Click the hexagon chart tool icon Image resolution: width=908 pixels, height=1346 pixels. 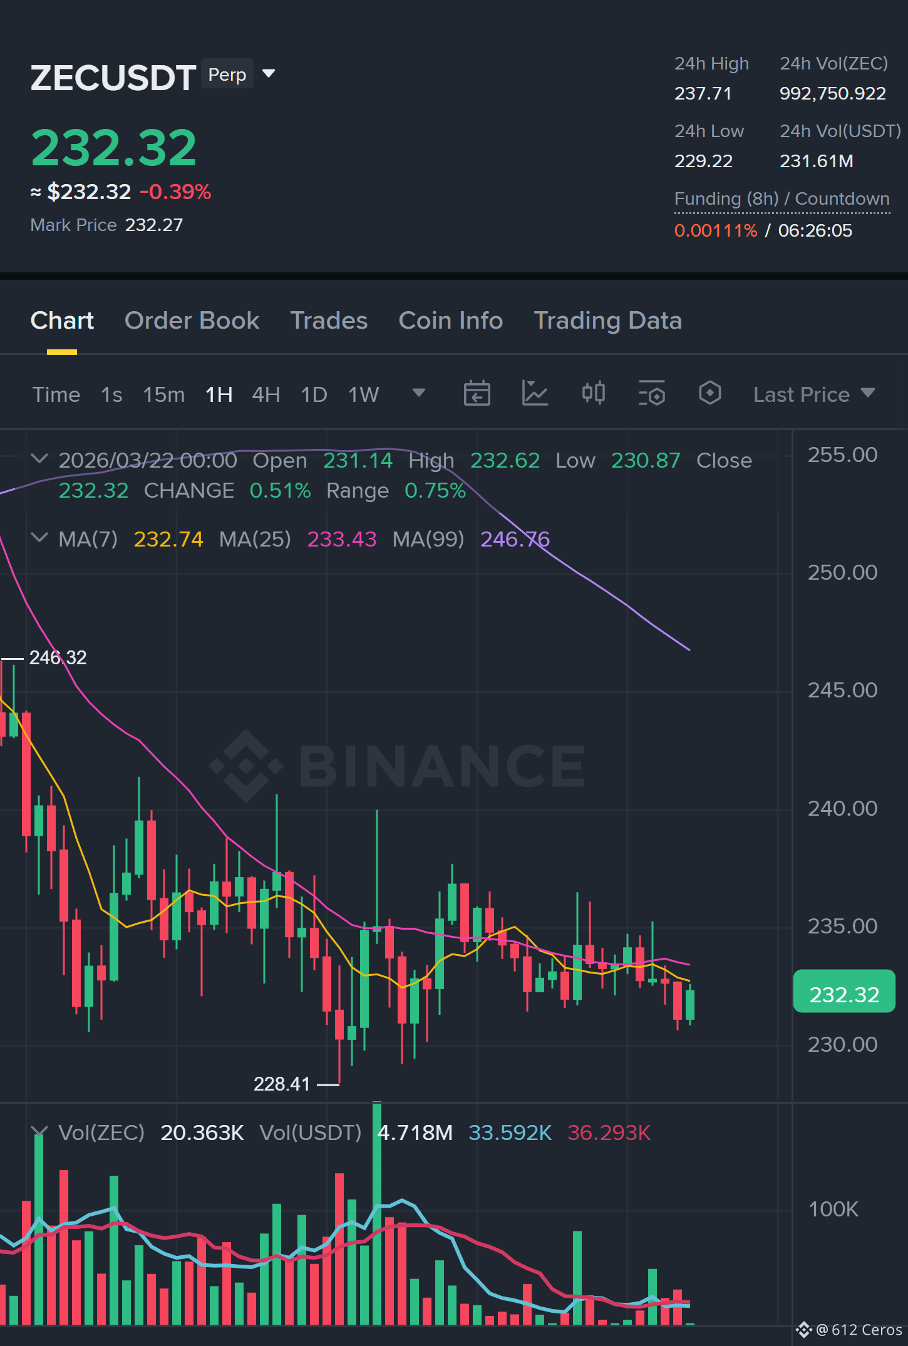(x=709, y=394)
